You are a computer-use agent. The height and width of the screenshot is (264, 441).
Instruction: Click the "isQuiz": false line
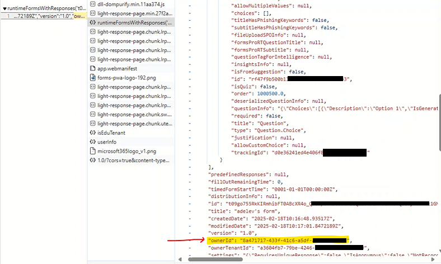pos(254,86)
